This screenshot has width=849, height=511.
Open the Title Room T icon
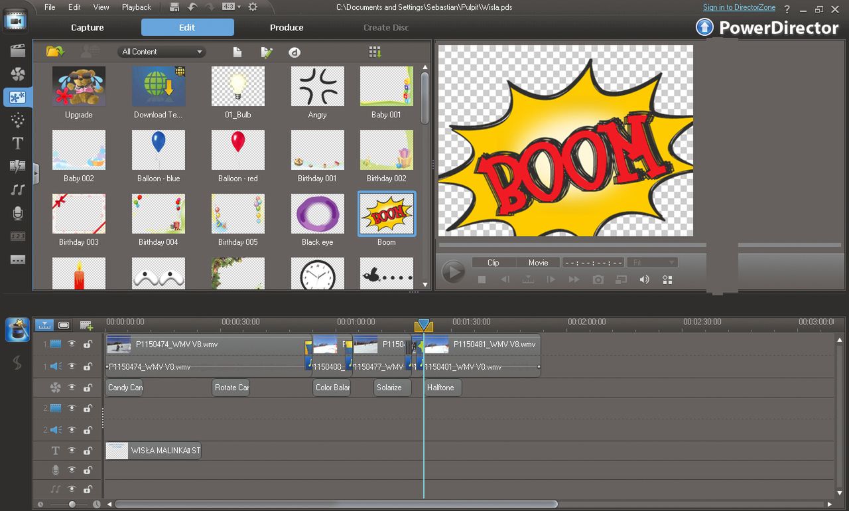tap(17, 143)
